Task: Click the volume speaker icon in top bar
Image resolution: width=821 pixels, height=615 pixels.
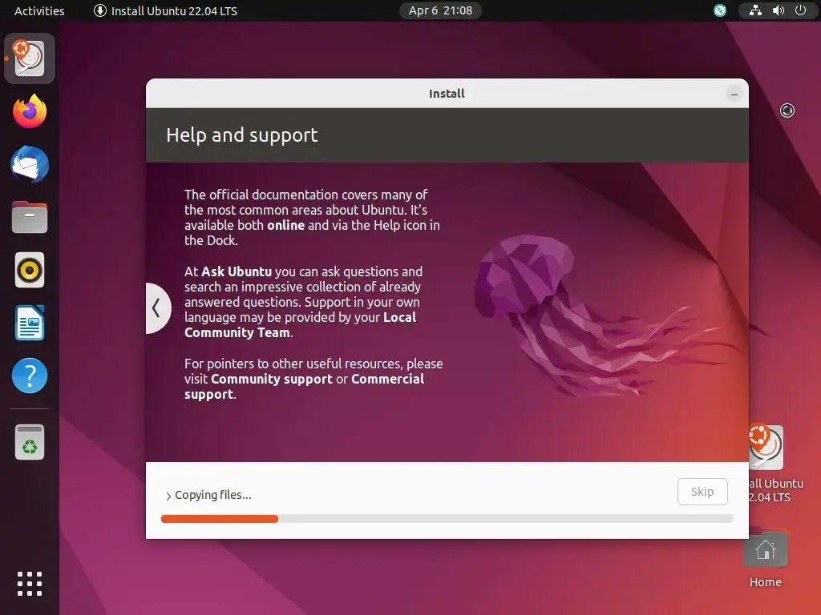Action: pos(778,10)
